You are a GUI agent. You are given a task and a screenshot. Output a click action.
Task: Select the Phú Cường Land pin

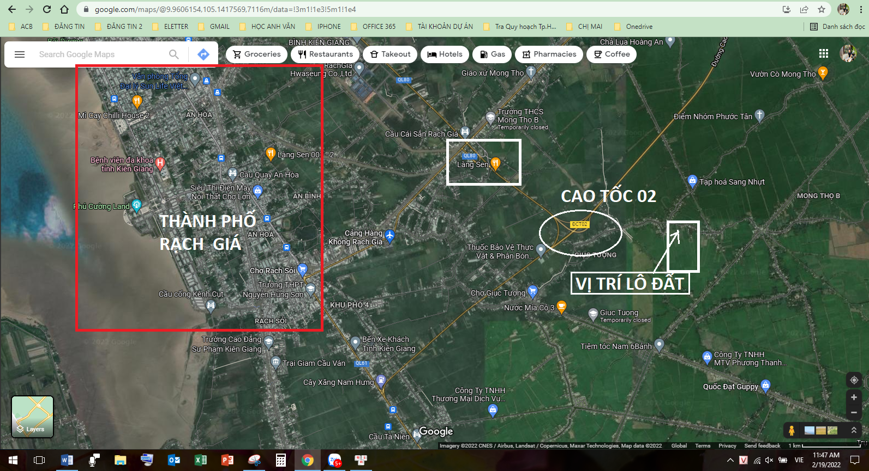tap(136, 205)
